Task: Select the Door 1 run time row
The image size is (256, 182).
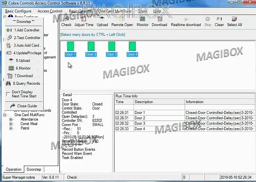Action: pyautogui.click(x=185, y=113)
